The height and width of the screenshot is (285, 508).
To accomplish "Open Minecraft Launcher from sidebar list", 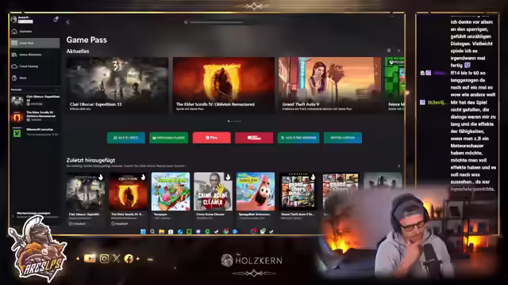I will click(x=35, y=132).
